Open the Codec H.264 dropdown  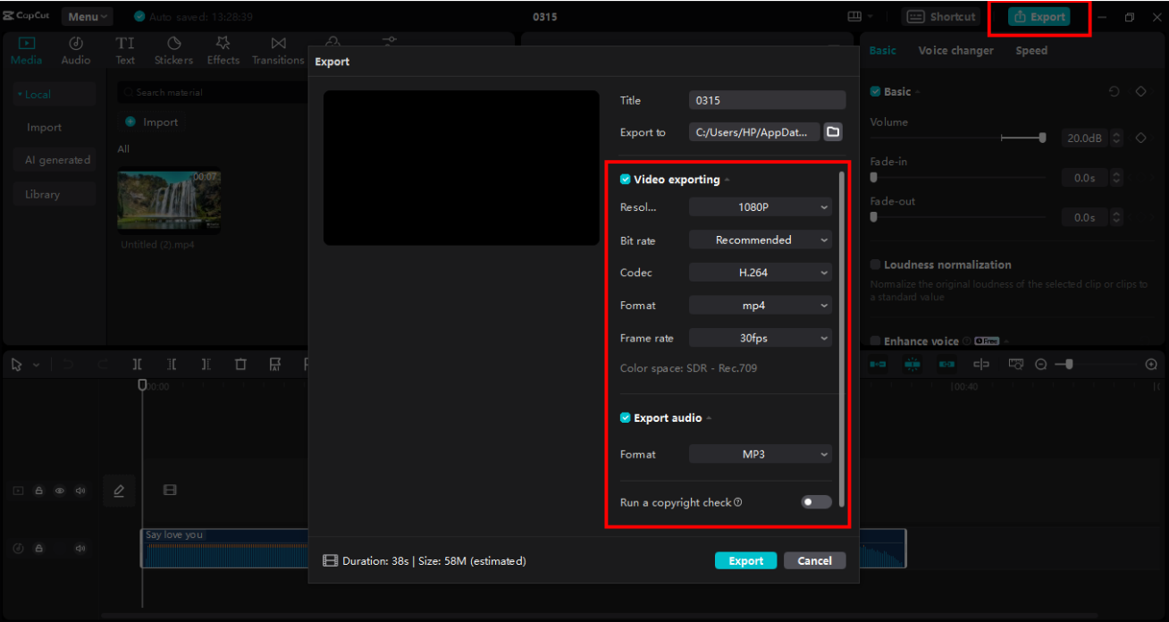click(x=761, y=273)
